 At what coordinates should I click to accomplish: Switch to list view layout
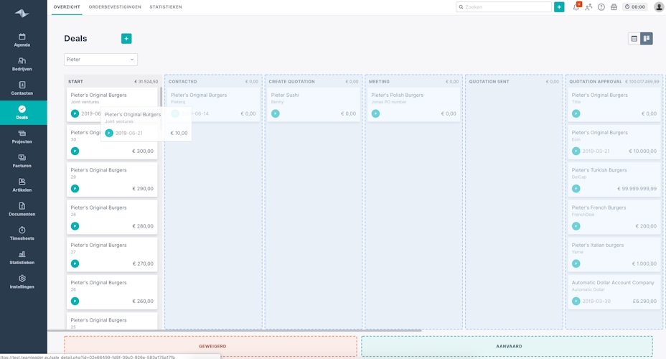pyautogui.click(x=634, y=39)
